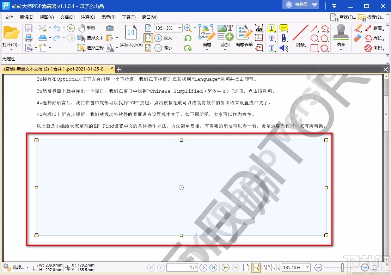Add a yellow sticky note annotation
This screenshot has height=275, width=391.
(x=283, y=28)
